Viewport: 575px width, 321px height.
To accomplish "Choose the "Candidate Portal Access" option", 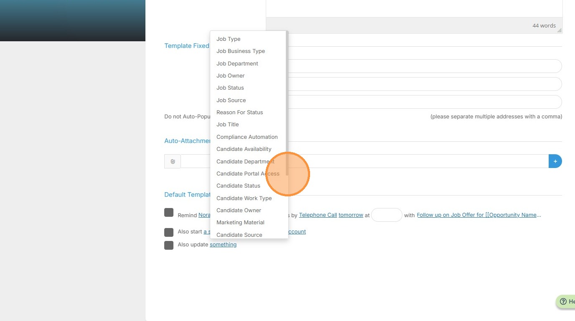I will point(248,173).
